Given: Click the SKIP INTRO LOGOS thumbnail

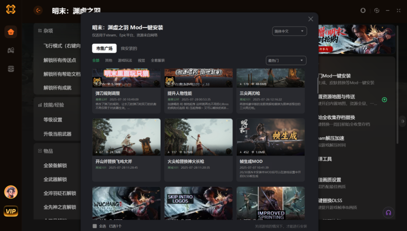Looking at the screenshot, I should pos(198,203).
